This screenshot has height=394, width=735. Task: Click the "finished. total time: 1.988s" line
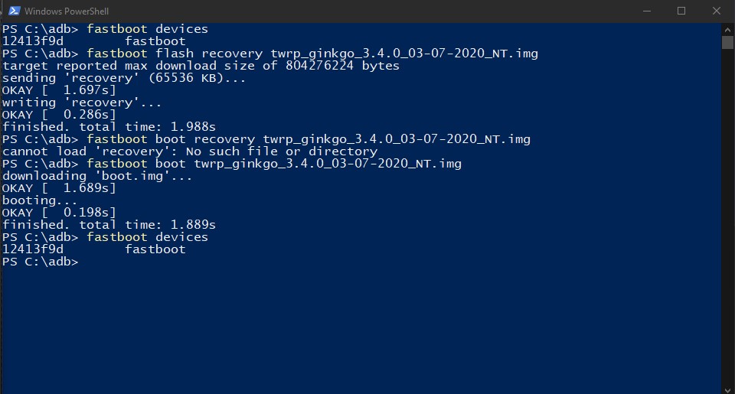109,127
